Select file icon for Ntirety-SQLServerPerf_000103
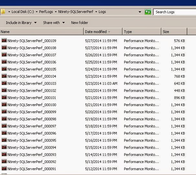 4,83
